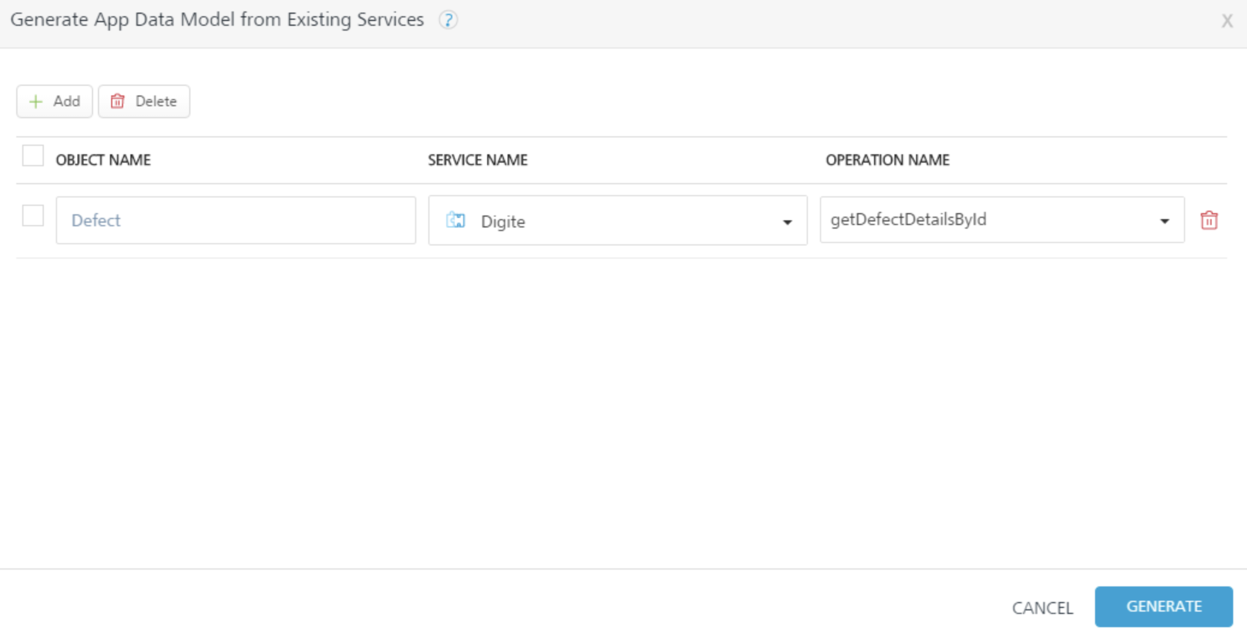Viewport: 1247px width, 641px height.
Task: Check the Defect row checkbox
Action: point(33,215)
